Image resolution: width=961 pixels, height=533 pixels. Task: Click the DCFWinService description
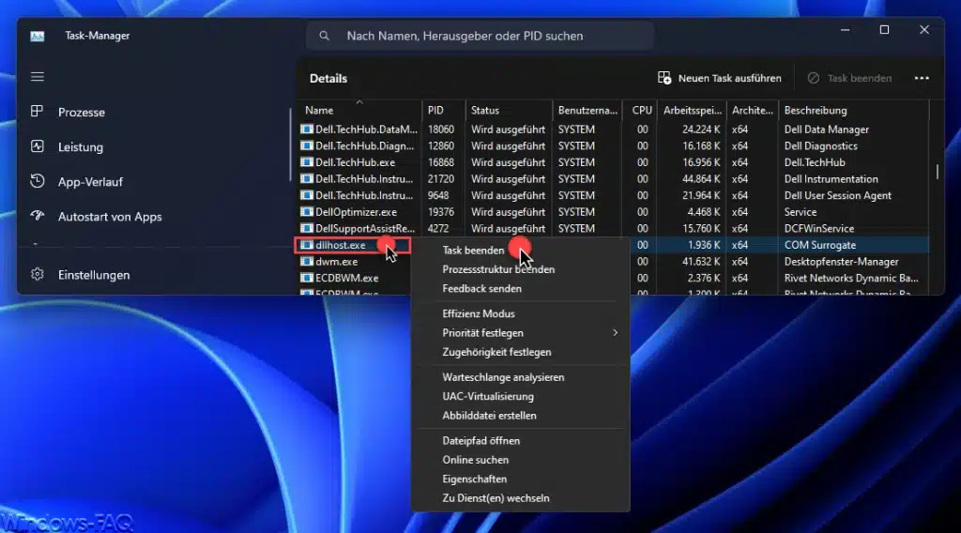(818, 229)
